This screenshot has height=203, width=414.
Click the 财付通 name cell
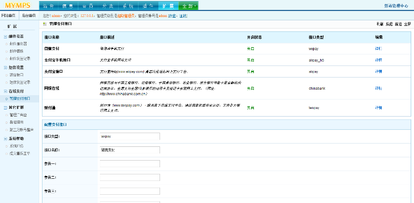tap(50, 108)
